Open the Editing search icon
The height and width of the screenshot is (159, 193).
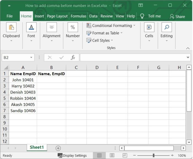point(167,27)
